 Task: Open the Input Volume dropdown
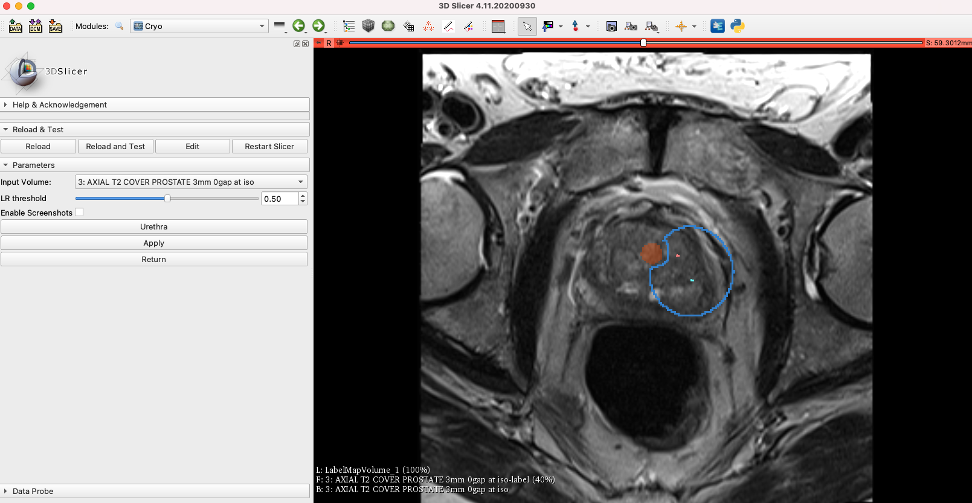[x=191, y=182]
